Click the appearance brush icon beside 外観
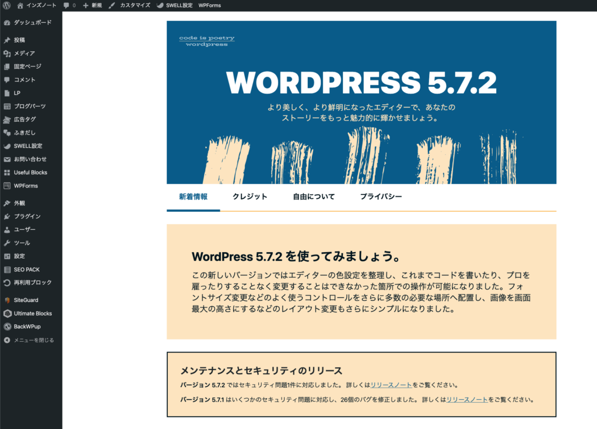Viewport: 597px width, 429px height. (7, 203)
